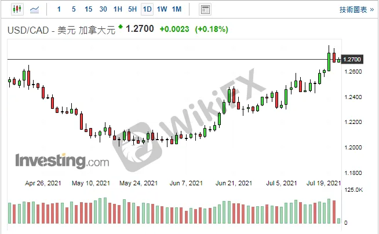Click the USD/CAD - 美元 加拿大元 title
The image size is (379, 234).
[61, 30]
